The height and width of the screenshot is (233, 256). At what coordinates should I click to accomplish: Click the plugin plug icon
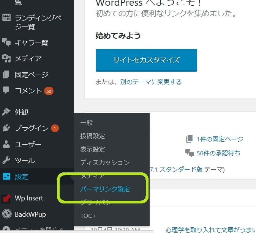[6, 128]
